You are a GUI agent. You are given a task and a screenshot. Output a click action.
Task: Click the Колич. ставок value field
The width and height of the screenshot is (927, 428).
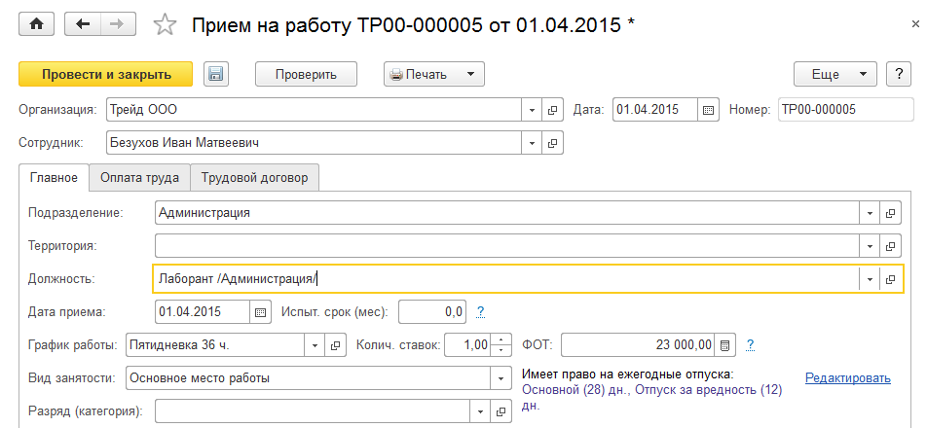pyautogui.click(x=467, y=345)
